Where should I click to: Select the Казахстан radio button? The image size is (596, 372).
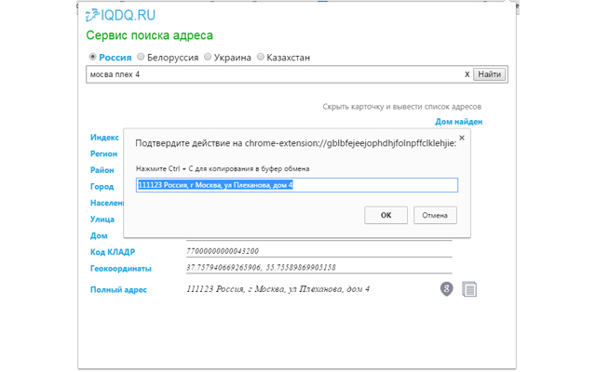(x=261, y=57)
